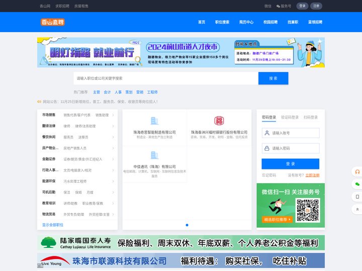The width and height of the screenshot is (362, 271).
Task: Click hot tag 主管
Action: (97, 92)
